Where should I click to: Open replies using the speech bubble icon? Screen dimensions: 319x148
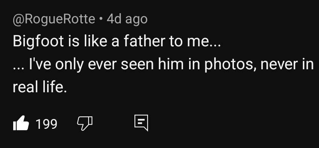point(141,123)
